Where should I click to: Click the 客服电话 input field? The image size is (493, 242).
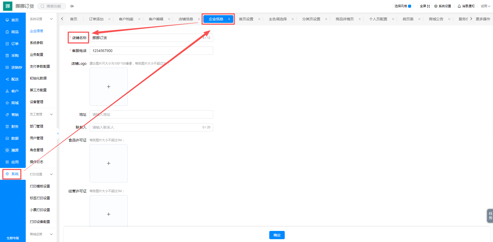pyautogui.click(x=151, y=51)
